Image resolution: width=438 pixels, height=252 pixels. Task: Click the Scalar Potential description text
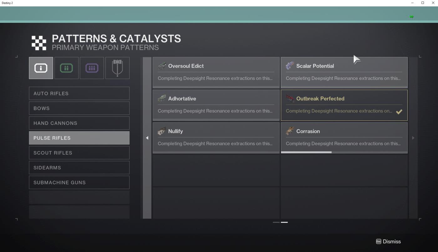tap(343, 78)
